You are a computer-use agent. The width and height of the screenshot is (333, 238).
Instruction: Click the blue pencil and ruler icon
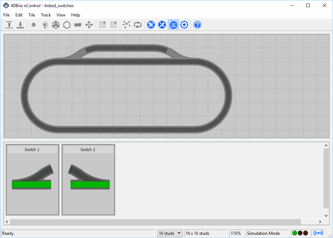151,25
